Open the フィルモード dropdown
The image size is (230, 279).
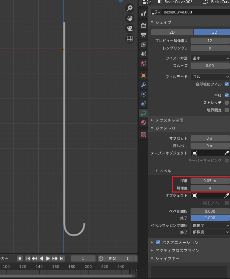[210, 77]
